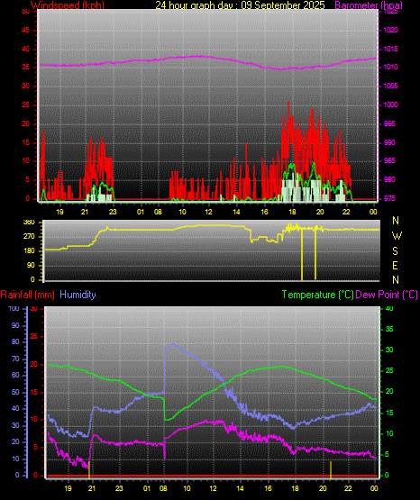
Task: Select the 985 barometer axis value
Action: (389, 160)
